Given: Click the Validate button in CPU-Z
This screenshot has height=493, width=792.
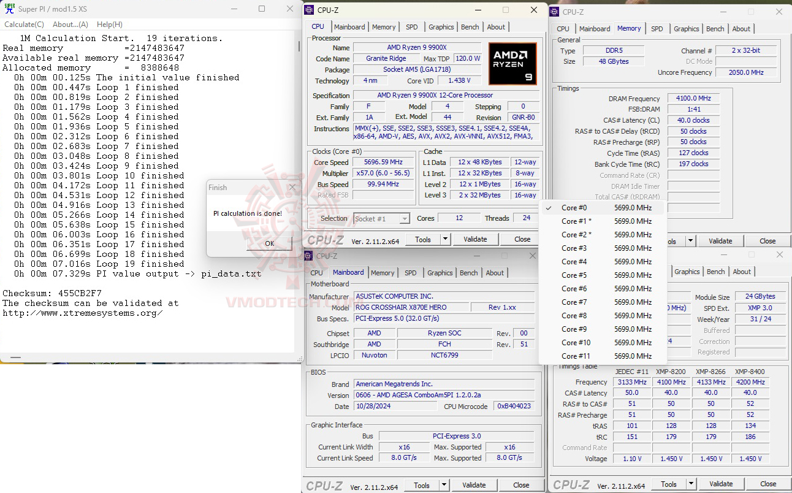Looking at the screenshot, I should click(476, 239).
